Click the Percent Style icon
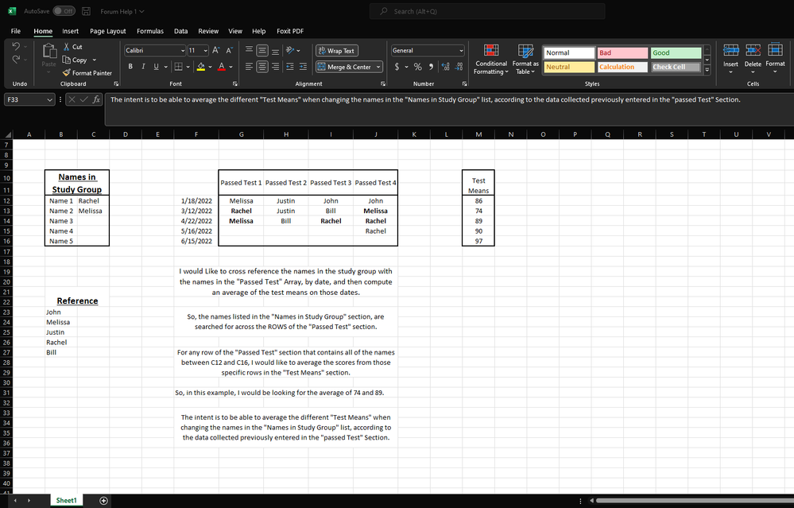794x508 pixels. (x=417, y=67)
